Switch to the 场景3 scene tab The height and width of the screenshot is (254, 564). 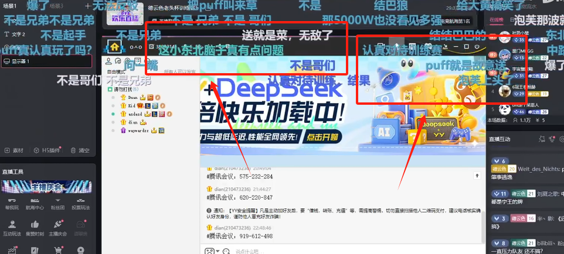tap(56, 6)
